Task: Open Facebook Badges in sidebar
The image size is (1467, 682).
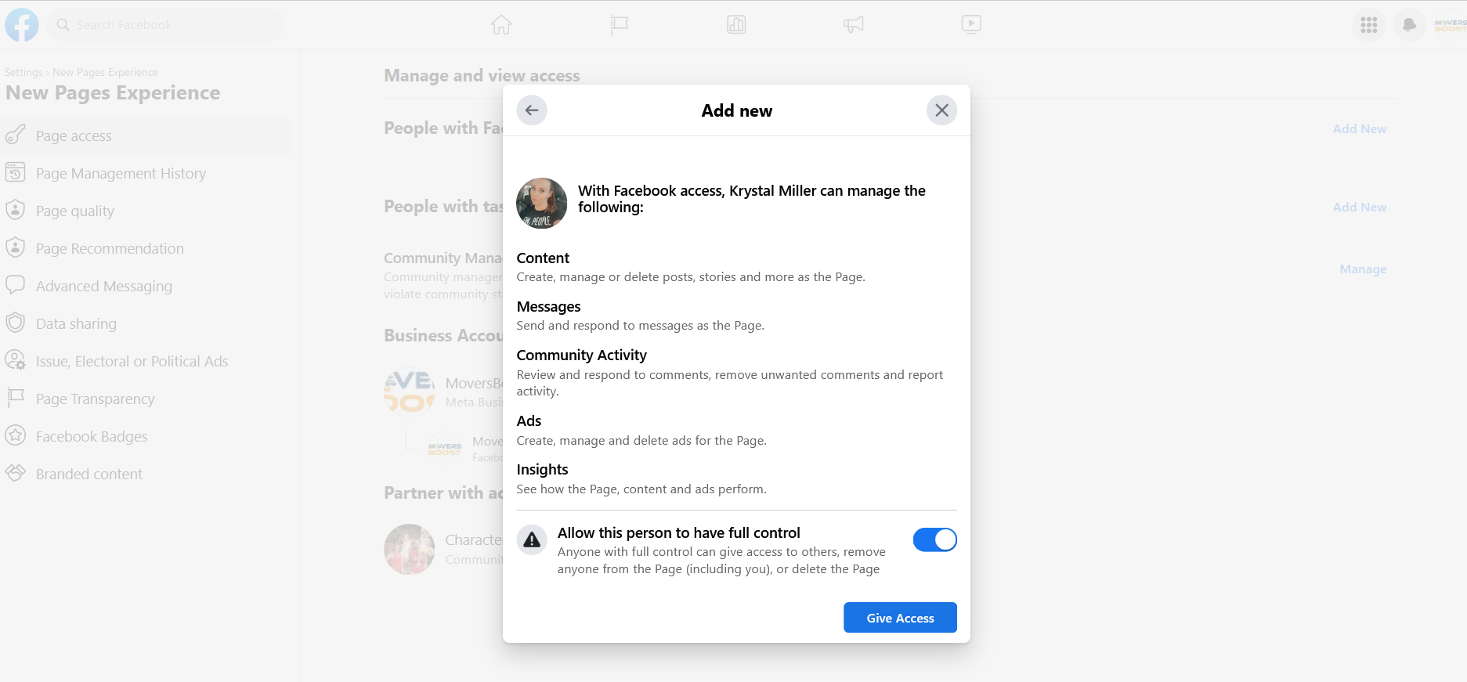Action: [x=146, y=437]
